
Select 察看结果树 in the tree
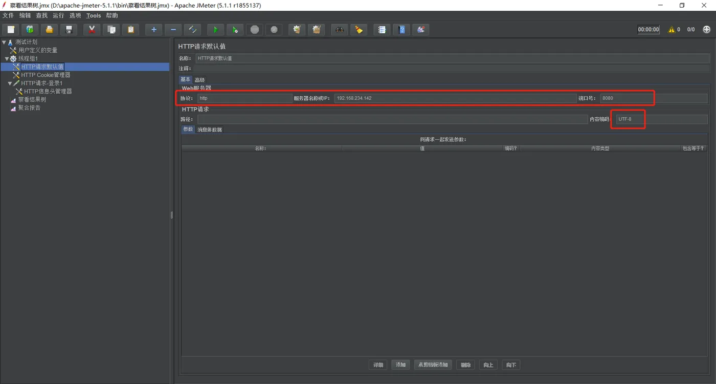click(x=32, y=99)
